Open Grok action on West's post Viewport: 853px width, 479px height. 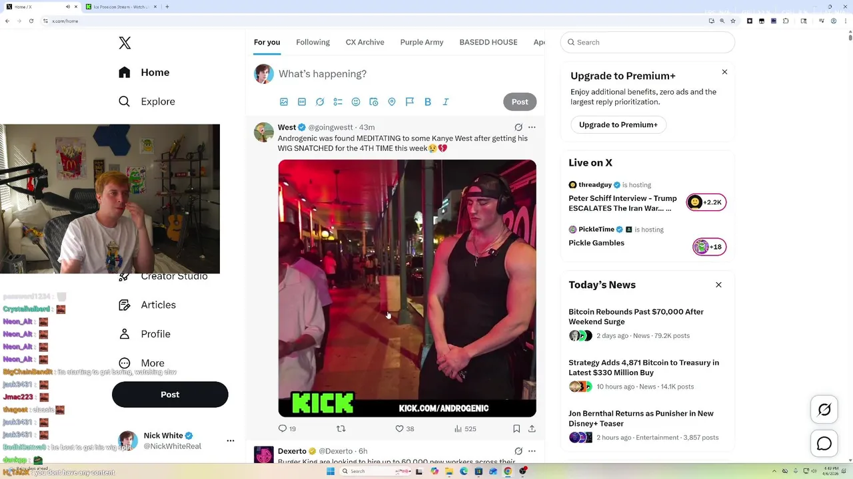tap(518, 127)
